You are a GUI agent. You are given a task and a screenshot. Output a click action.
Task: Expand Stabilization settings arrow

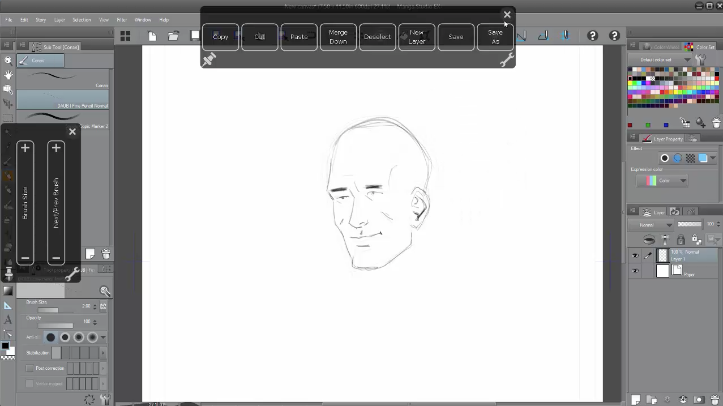tap(103, 353)
